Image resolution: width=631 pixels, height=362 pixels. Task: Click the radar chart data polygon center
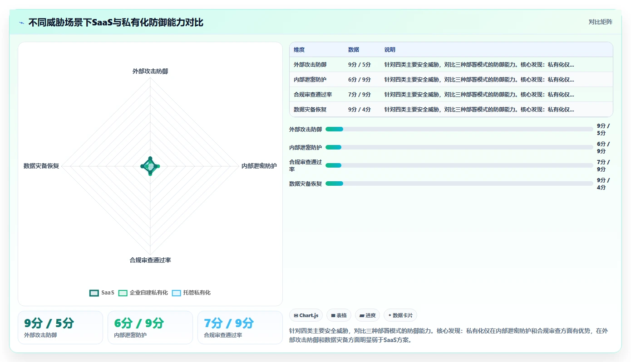150,166
